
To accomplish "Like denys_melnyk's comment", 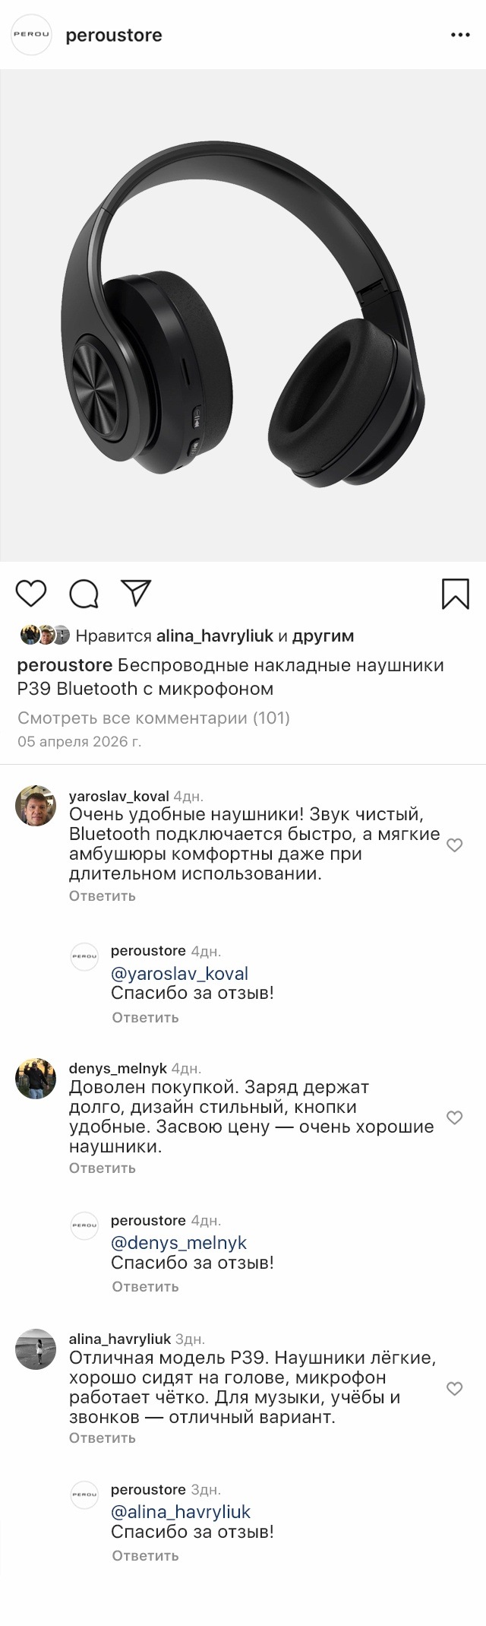I will pyautogui.click(x=454, y=1117).
